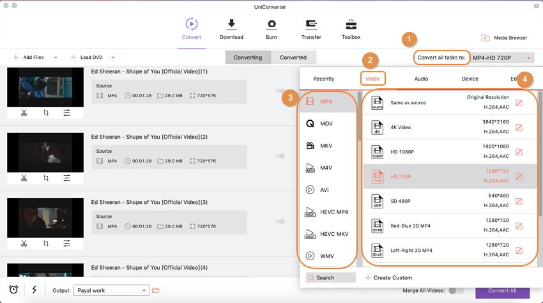Open effects settings for video (3)

pyautogui.click(x=67, y=244)
